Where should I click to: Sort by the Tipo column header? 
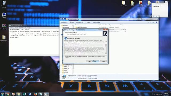tap(110, 25)
